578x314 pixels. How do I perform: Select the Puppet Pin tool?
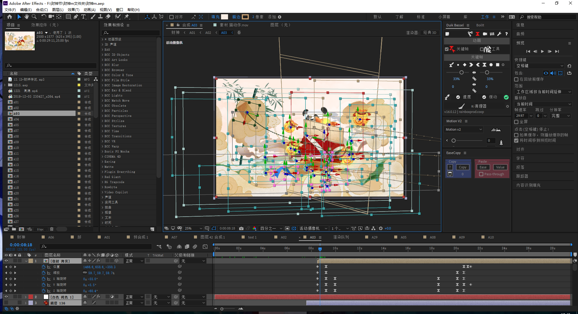(x=127, y=17)
